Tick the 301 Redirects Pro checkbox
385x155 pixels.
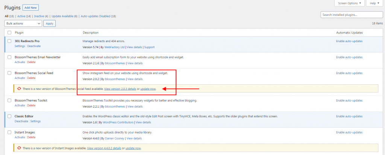point(9,41)
